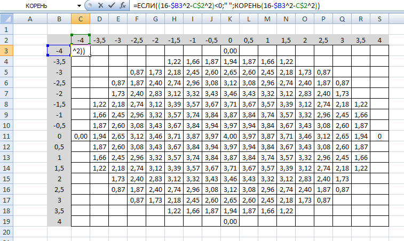Confirm the formula with the checkmark icon
Viewport: 404px width, 241px height.
click(110, 5)
